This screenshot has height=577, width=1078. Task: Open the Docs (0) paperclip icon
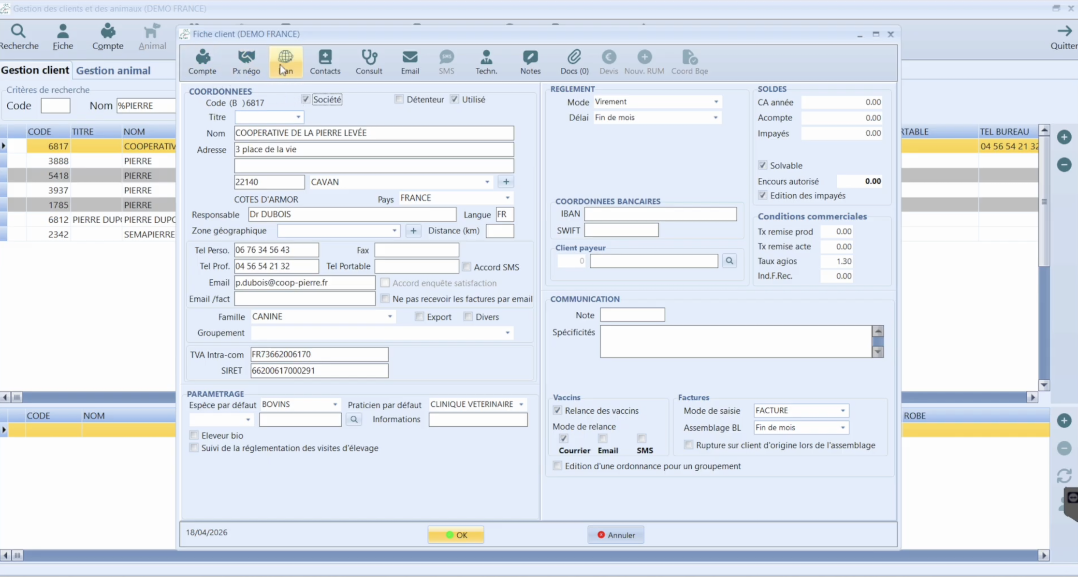[574, 62]
